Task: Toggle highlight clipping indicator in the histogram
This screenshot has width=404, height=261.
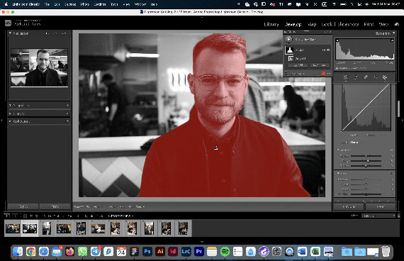Action: (392, 40)
